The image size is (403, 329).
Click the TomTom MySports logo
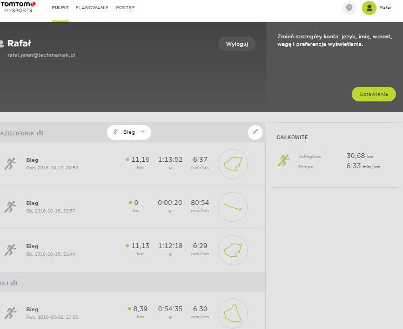18,7
